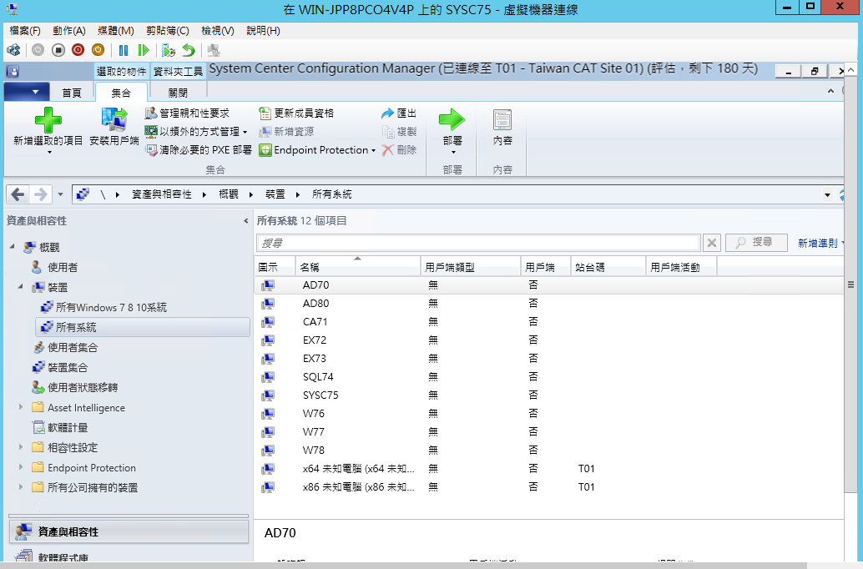
Task: Revert the virtual machine with undo icon
Action: (x=189, y=50)
